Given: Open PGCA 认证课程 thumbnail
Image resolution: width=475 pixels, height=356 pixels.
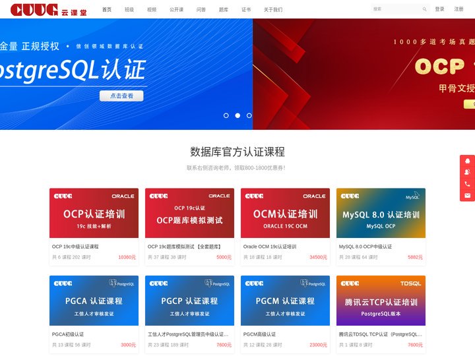Looking at the screenshot, I should point(94,301).
